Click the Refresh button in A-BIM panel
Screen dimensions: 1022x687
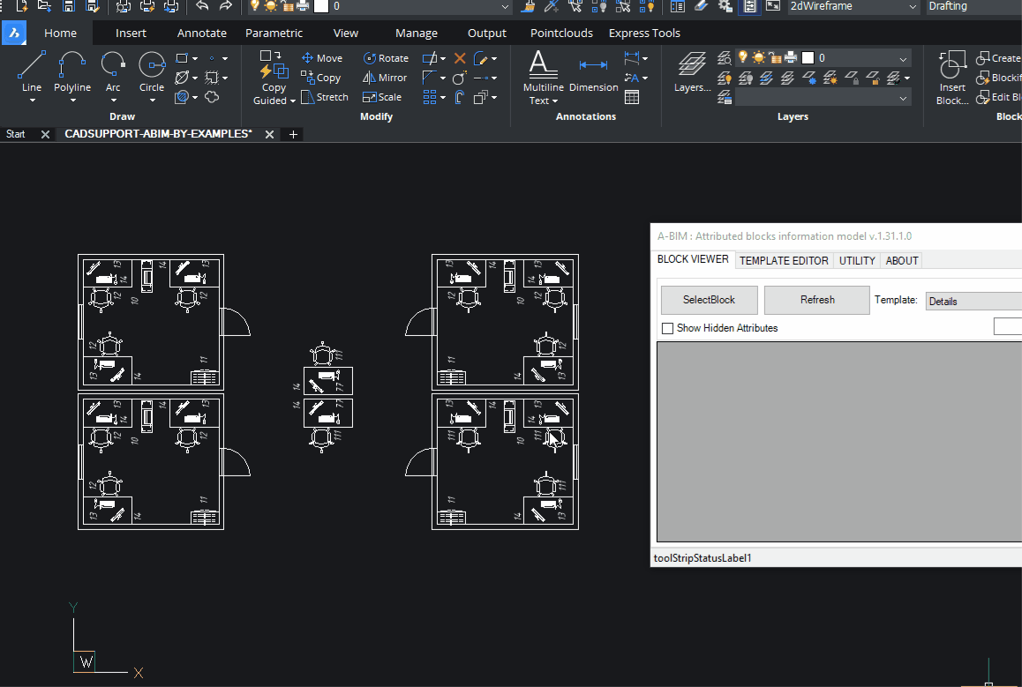[816, 300]
